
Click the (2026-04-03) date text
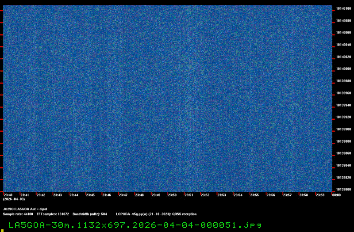pos(14,199)
